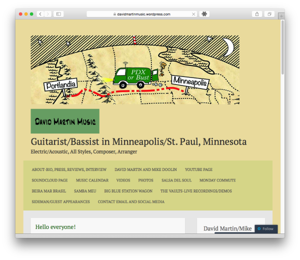Open About-Bio, Press, Reviews, Interview page
The width and height of the screenshot is (300, 260).
tap(69, 169)
